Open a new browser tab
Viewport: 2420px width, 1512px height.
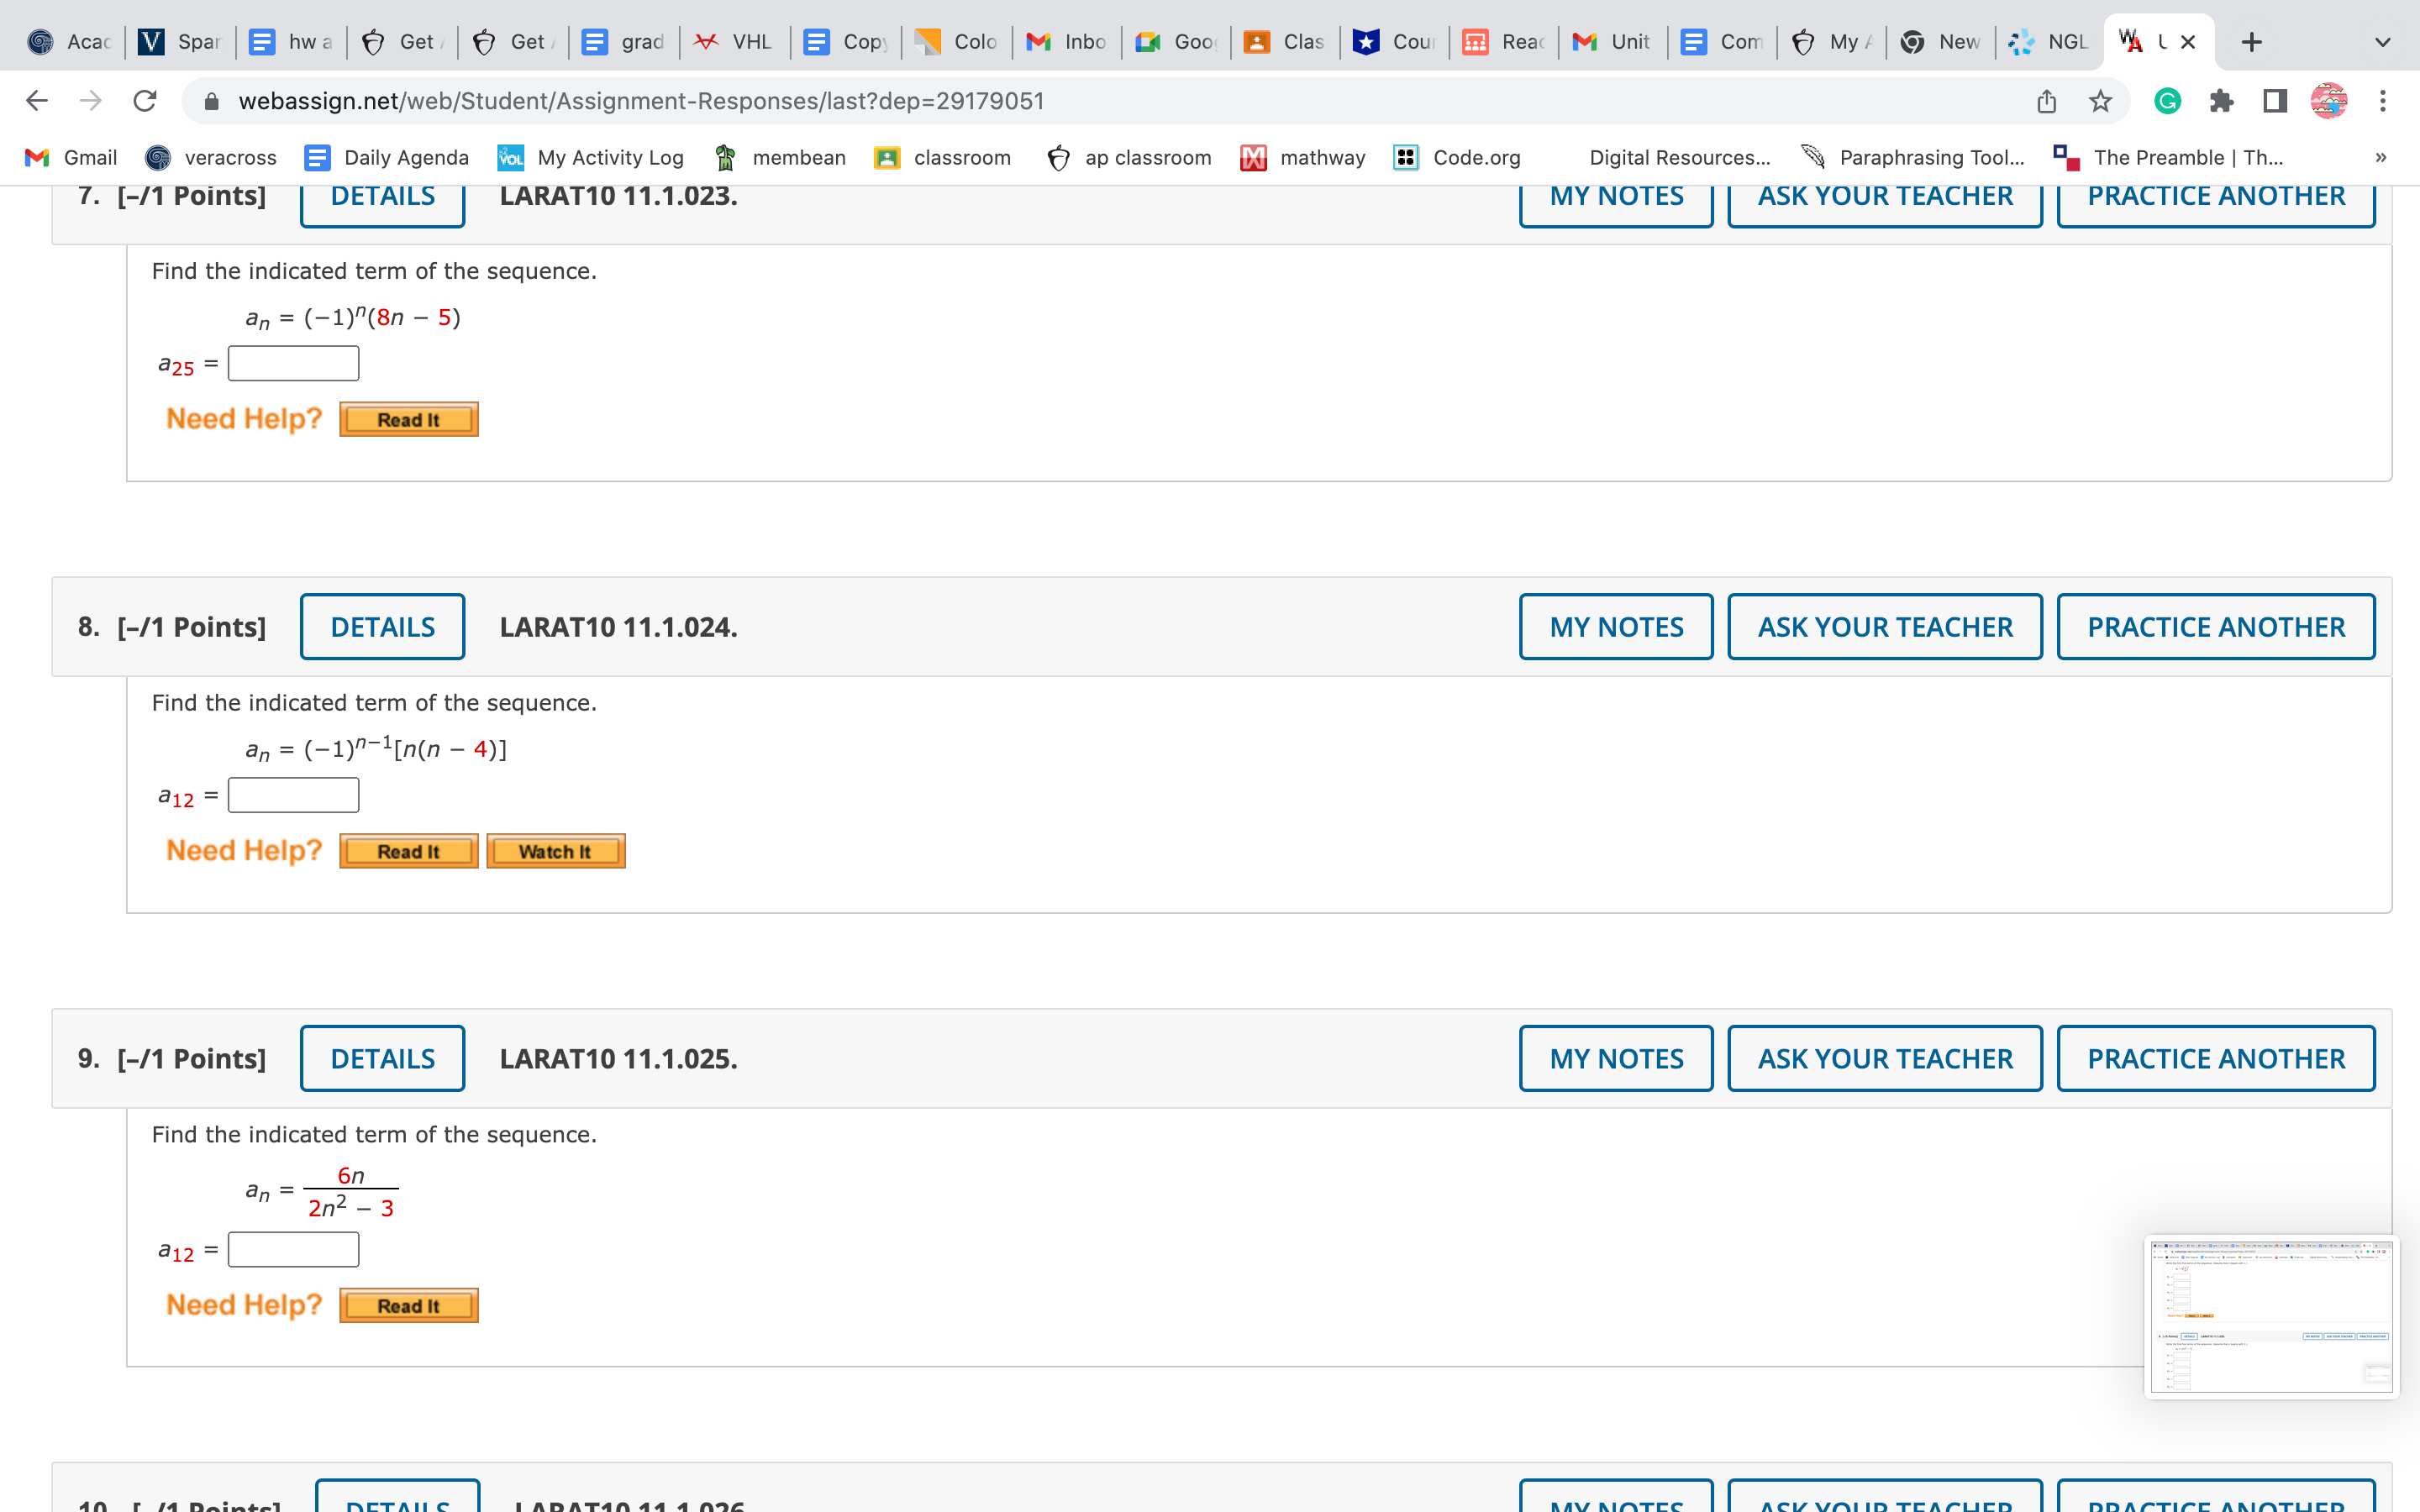pos(2251,42)
